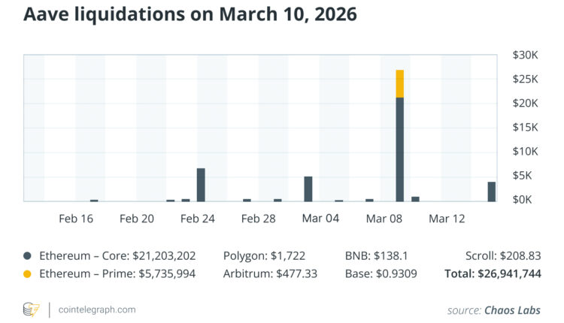The width and height of the screenshot is (564, 323).
Task: Click the Cointelegraph coin stack logo icon
Action: pyautogui.click(x=31, y=309)
